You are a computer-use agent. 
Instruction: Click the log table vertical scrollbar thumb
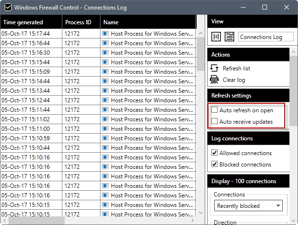[x=200, y=54]
